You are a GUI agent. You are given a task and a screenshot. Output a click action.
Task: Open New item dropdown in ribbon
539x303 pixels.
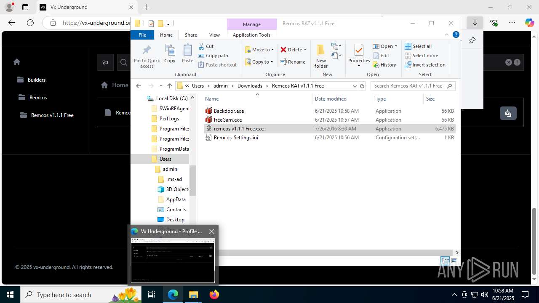click(x=336, y=46)
